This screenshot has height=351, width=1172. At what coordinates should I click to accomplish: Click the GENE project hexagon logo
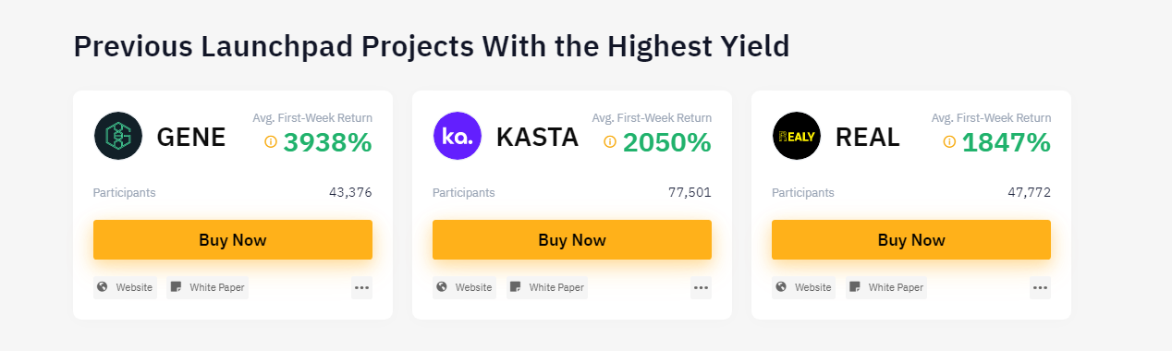point(118,136)
